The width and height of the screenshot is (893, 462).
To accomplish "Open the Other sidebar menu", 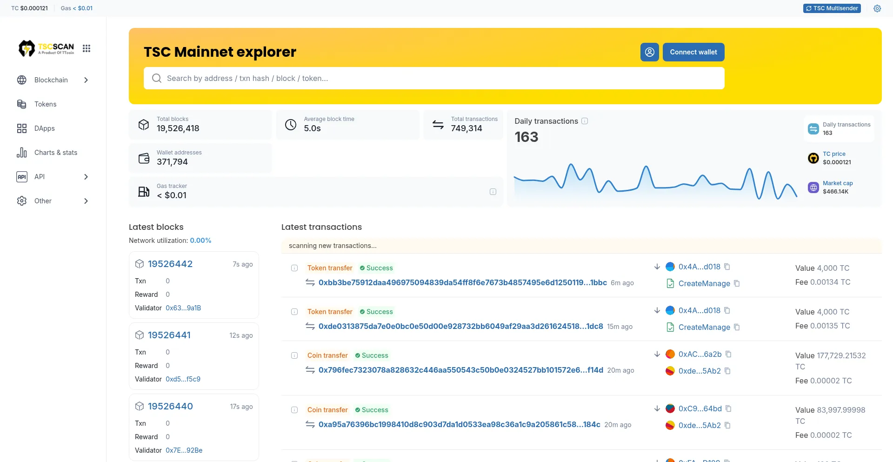I will [53, 201].
